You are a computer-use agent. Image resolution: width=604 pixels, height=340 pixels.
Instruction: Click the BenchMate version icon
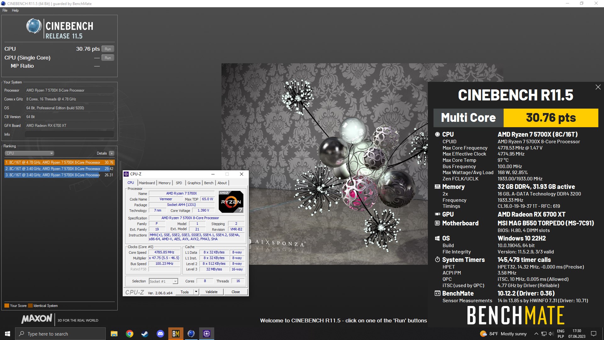coord(437,293)
